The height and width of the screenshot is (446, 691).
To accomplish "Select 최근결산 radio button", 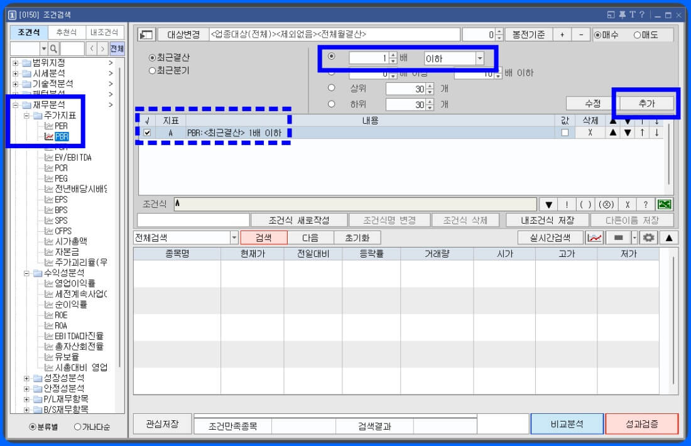I will [x=153, y=58].
